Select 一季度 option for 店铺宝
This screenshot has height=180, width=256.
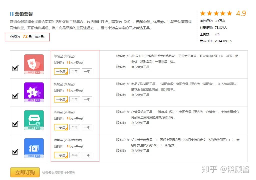tap(61, 127)
